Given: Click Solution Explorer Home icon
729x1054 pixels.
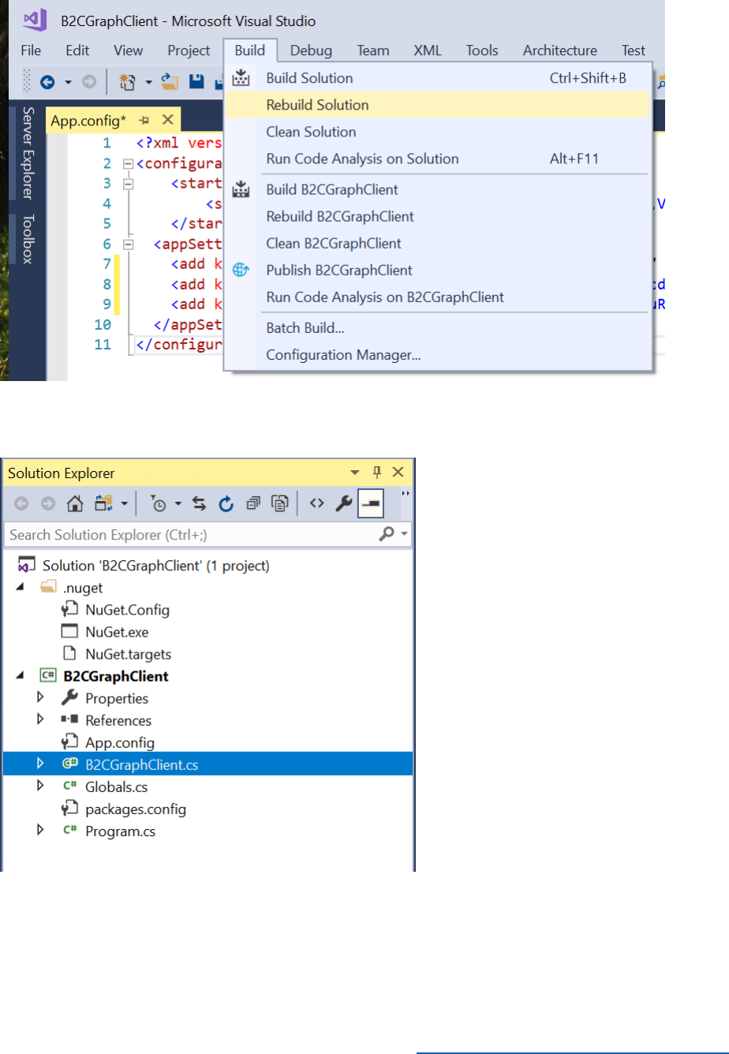Looking at the screenshot, I should 75,503.
